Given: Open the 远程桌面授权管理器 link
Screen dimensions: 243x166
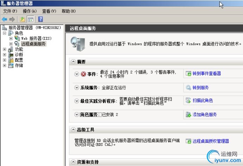Looking at the screenshot, I should click(x=211, y=141).
